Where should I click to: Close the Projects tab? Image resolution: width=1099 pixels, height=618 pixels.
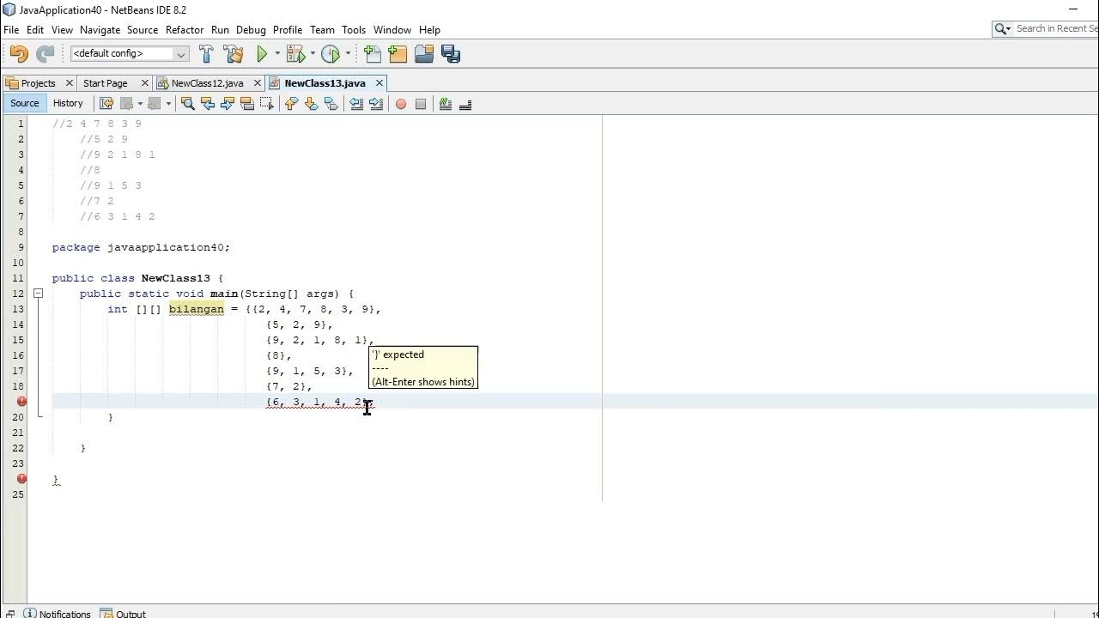[x=70, y=83]
